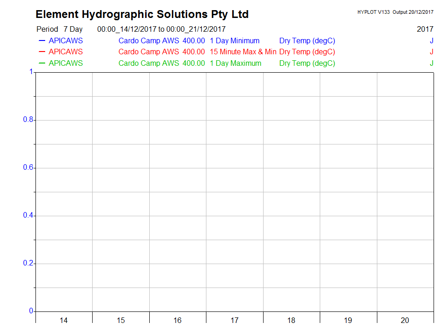Click the green 'Dry Temp (degC)' unit label
The image size is (446, 334).
[x=307, y=63]
